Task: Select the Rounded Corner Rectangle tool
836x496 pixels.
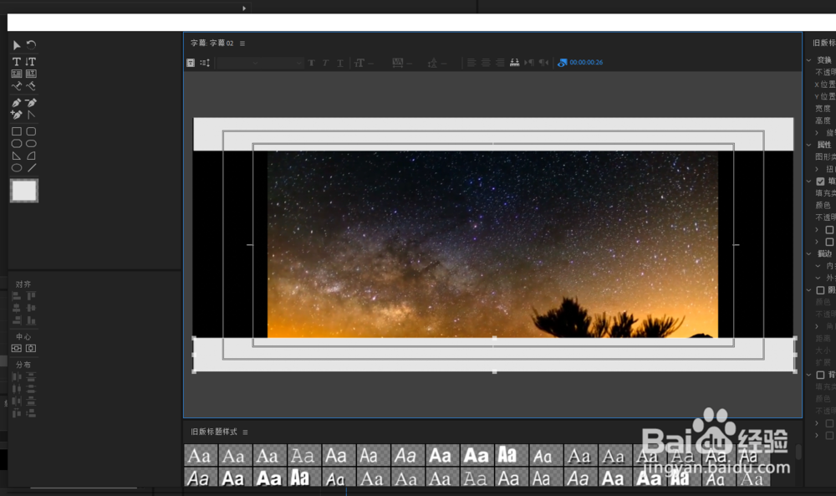Action: click(32, 131)
